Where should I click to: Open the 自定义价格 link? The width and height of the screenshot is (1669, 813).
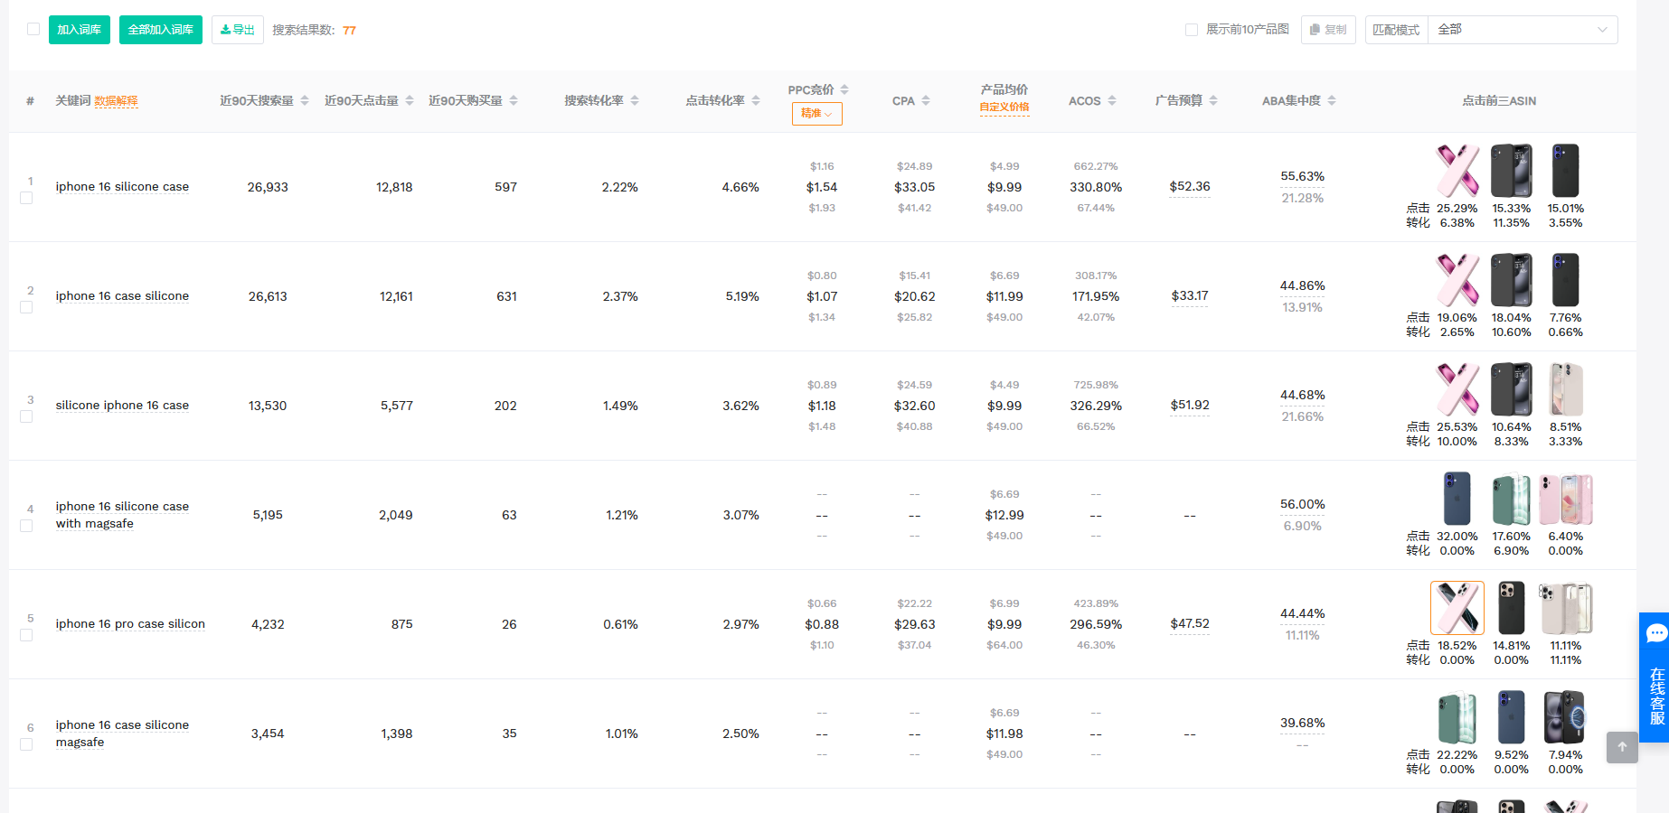pyautogui.click(x=1004, y=107)
